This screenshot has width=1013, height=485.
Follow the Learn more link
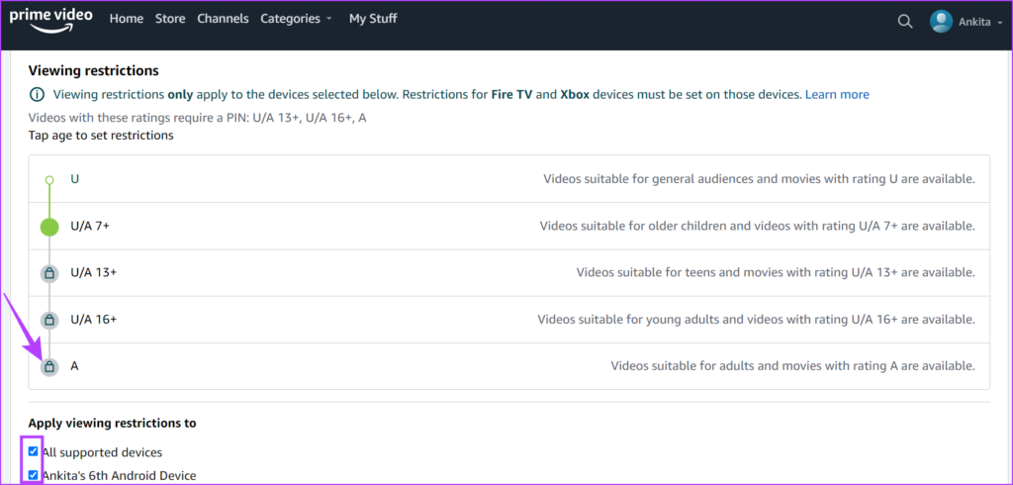coord(837,95)
